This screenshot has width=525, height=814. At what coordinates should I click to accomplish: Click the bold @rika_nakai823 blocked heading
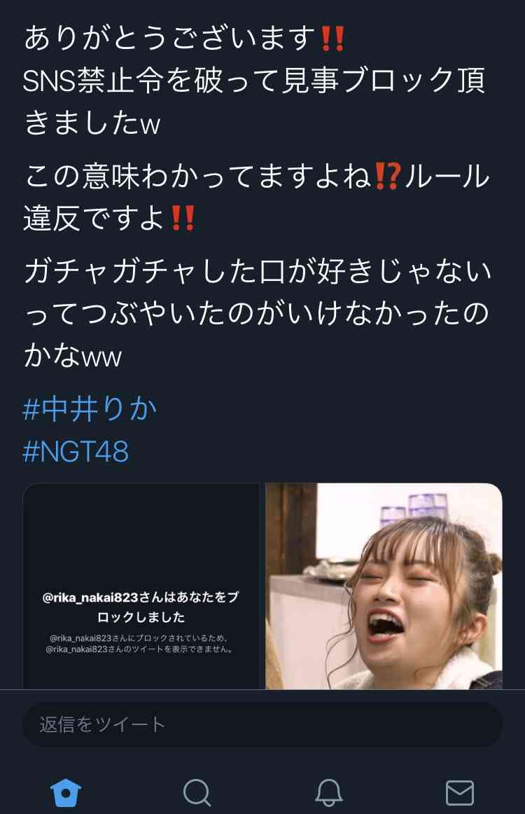[x=141, y=607]
